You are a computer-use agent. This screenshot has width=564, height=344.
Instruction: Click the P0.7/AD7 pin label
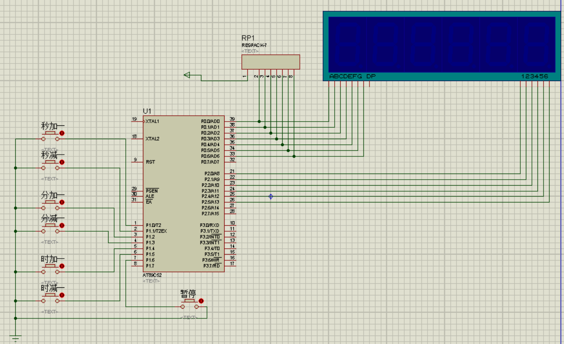210,162
